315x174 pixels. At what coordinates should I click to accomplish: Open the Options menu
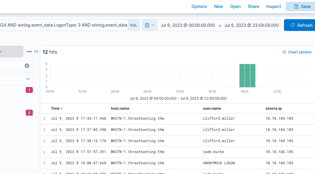pyautogui.click(x=199, y=6)
